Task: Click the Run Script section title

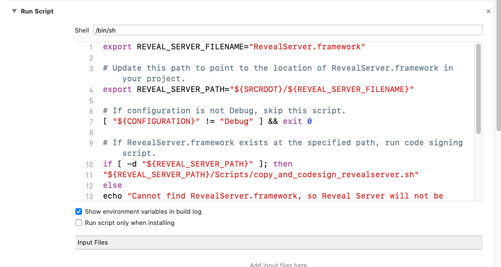Action: point(37,11)
